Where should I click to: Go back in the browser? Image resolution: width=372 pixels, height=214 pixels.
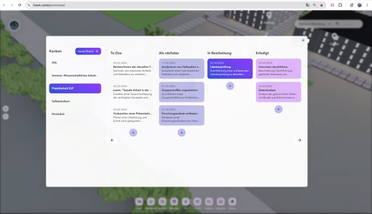(x=4, y=5)
